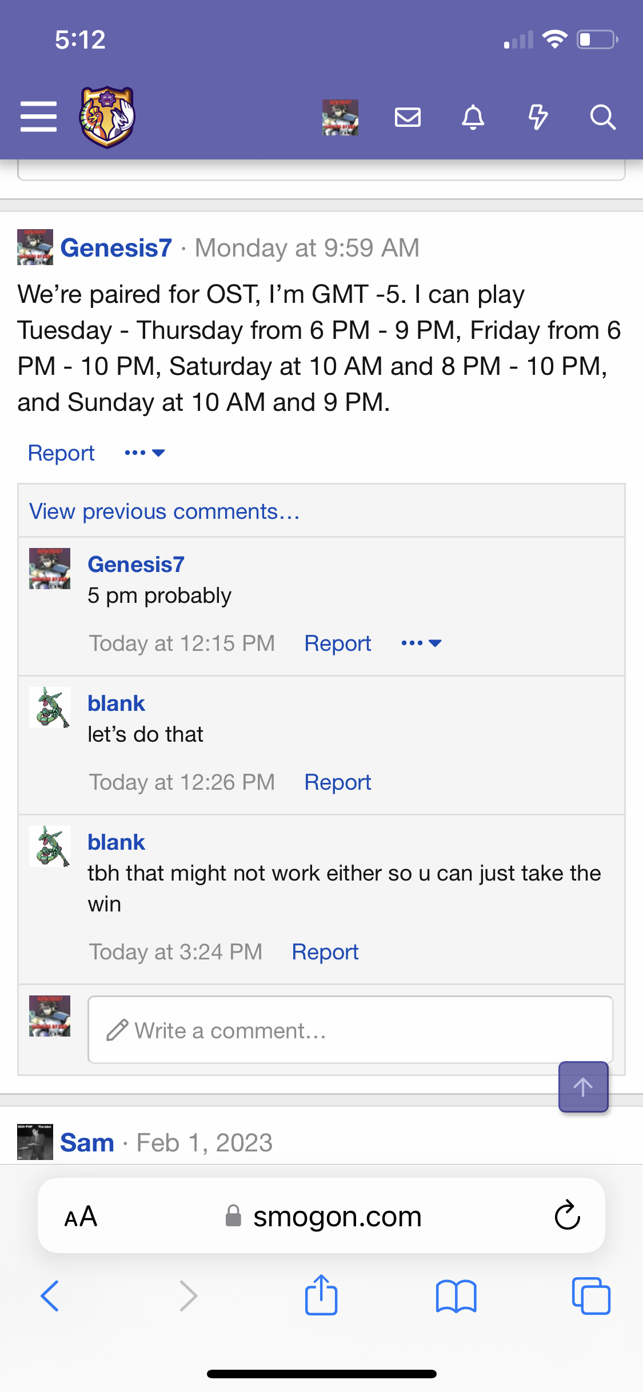Image resolution: width=643 pixels, height=1392 pixels.
Task: Expand more options on the 5 pm probably comment
Action: (x=421, y=643)
